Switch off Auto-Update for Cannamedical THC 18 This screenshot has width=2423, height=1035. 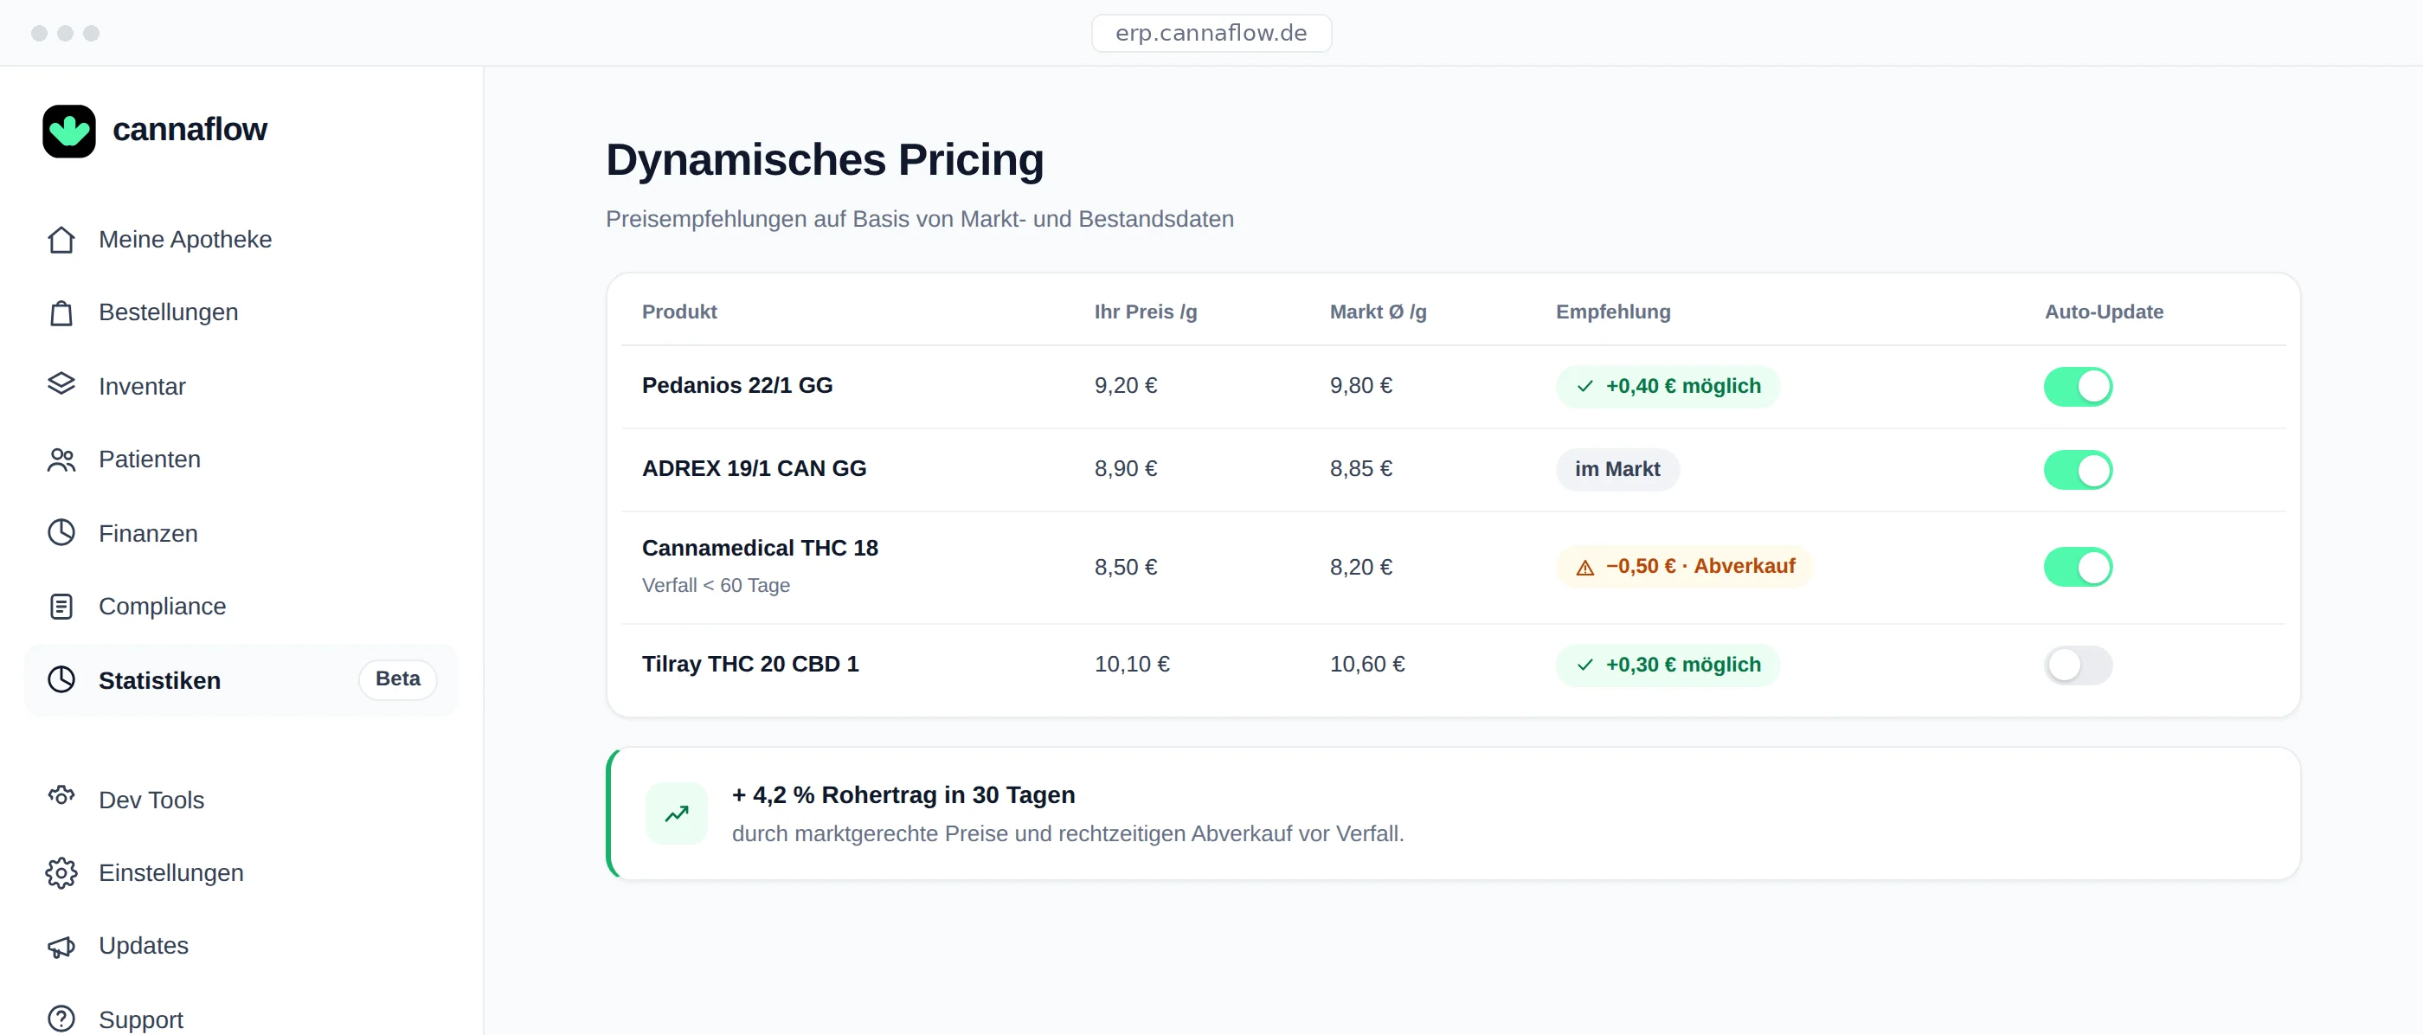tap(2078, 567)
